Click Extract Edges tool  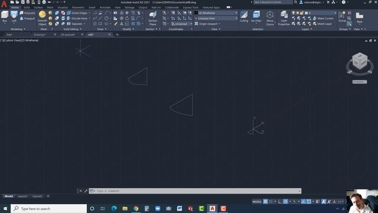[77, 13]
